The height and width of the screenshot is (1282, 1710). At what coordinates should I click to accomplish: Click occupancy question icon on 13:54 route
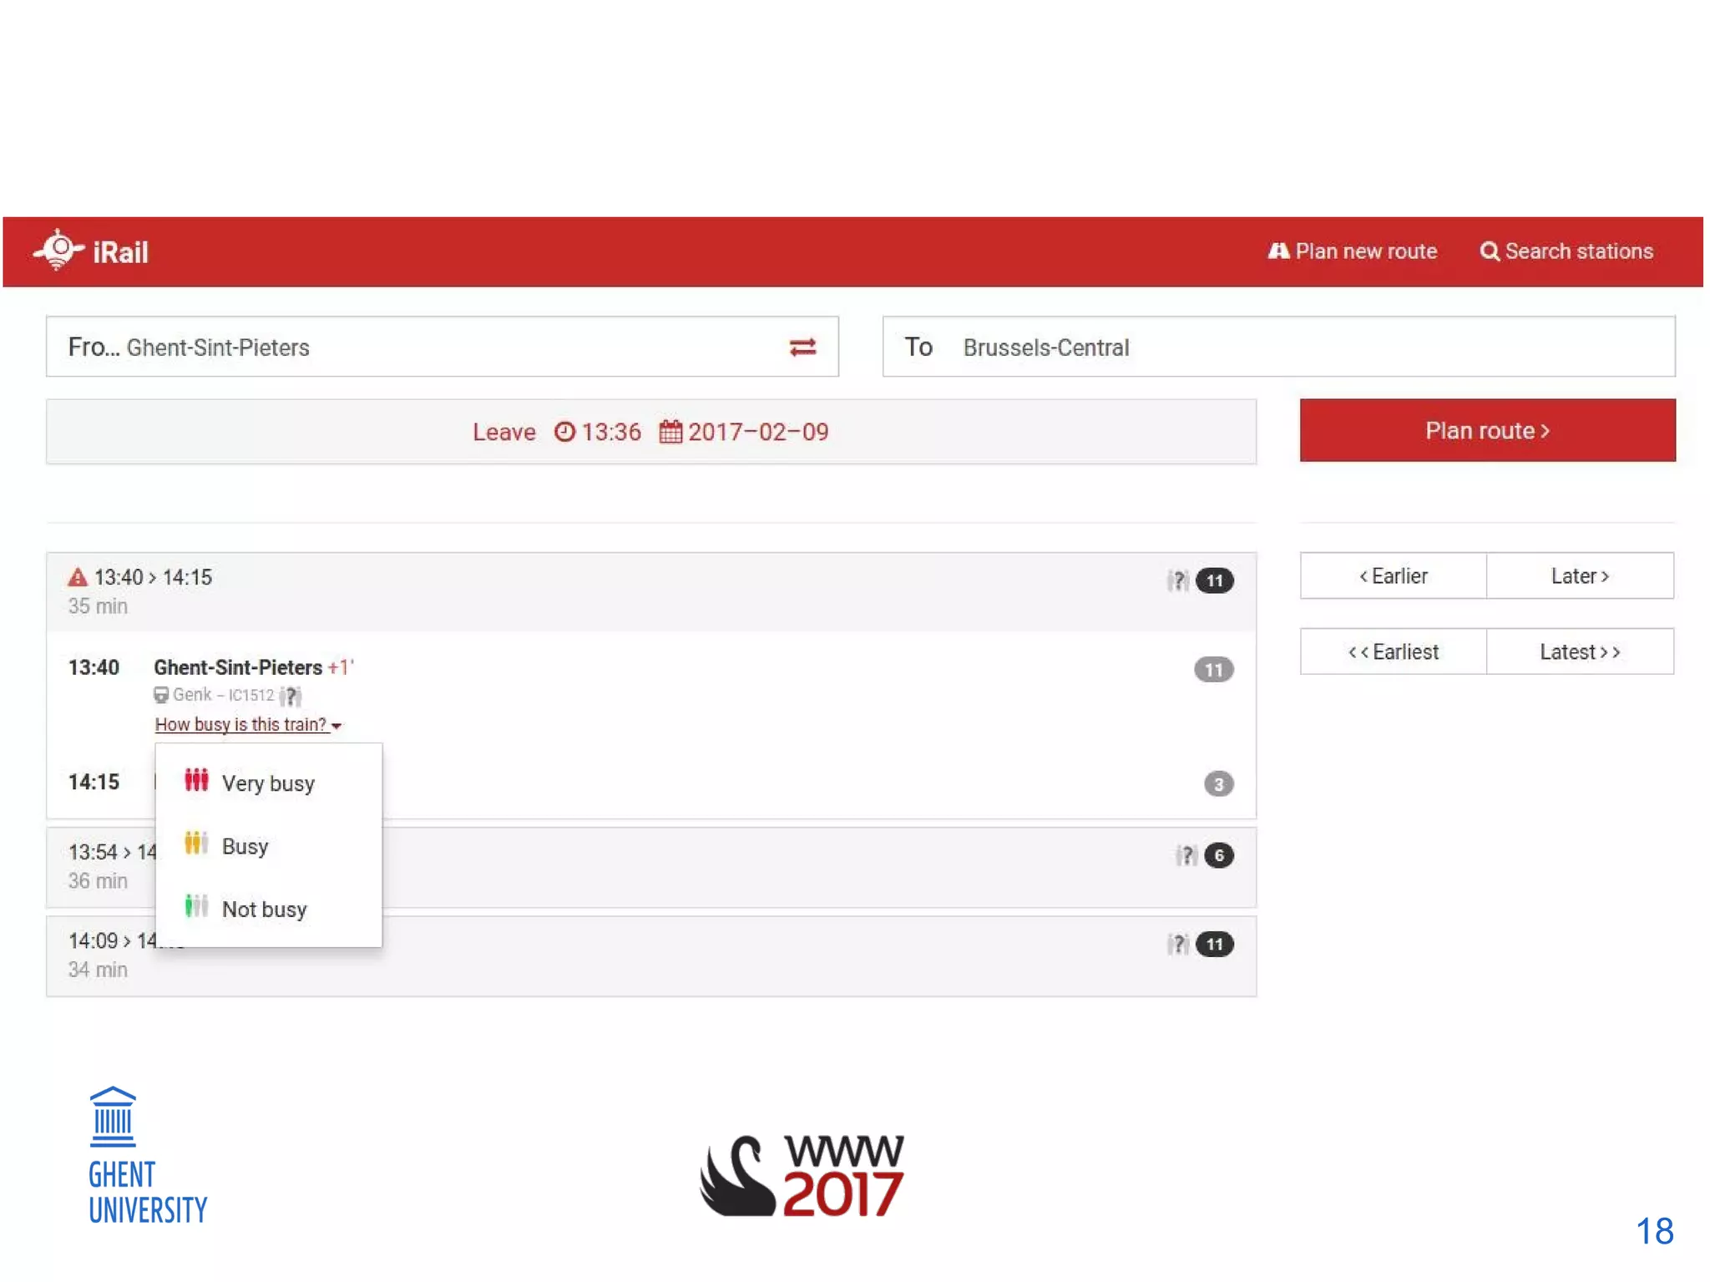coord(1186,855)
